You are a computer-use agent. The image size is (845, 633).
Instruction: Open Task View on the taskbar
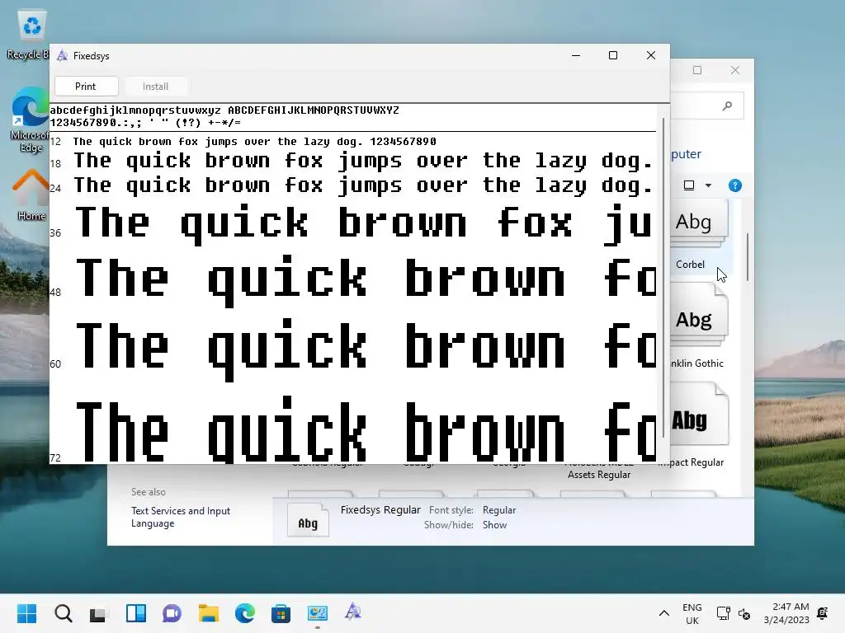point(99,613)
